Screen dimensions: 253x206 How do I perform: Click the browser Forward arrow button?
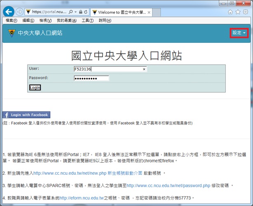pyautogui.click(x=19, y=12)
